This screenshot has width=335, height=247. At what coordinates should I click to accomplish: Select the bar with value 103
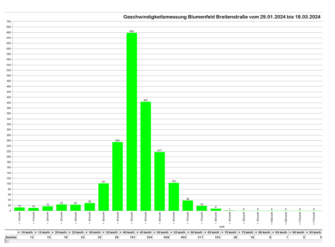[174, 197]
